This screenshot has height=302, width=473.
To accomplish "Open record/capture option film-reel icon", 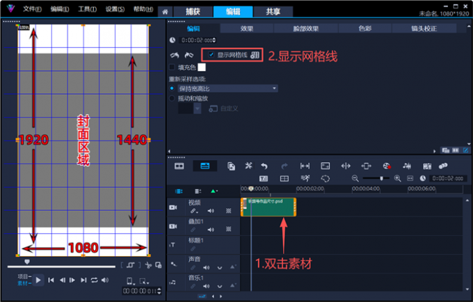I will [387, 166].
